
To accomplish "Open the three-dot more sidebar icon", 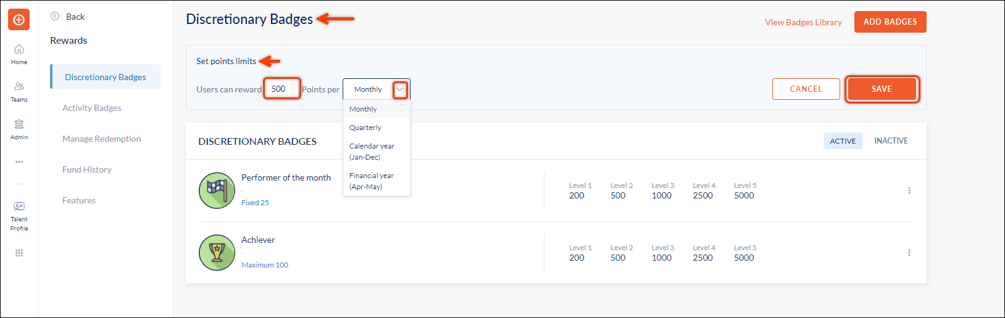I will tap(19, 162).
